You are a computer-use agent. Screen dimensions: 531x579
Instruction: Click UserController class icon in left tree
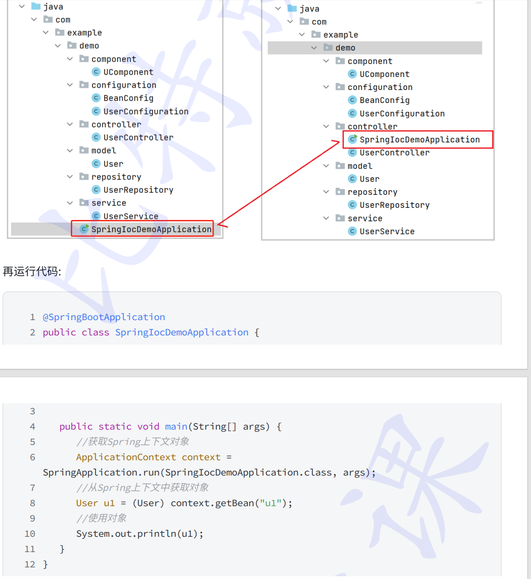(x=96, y=137)
